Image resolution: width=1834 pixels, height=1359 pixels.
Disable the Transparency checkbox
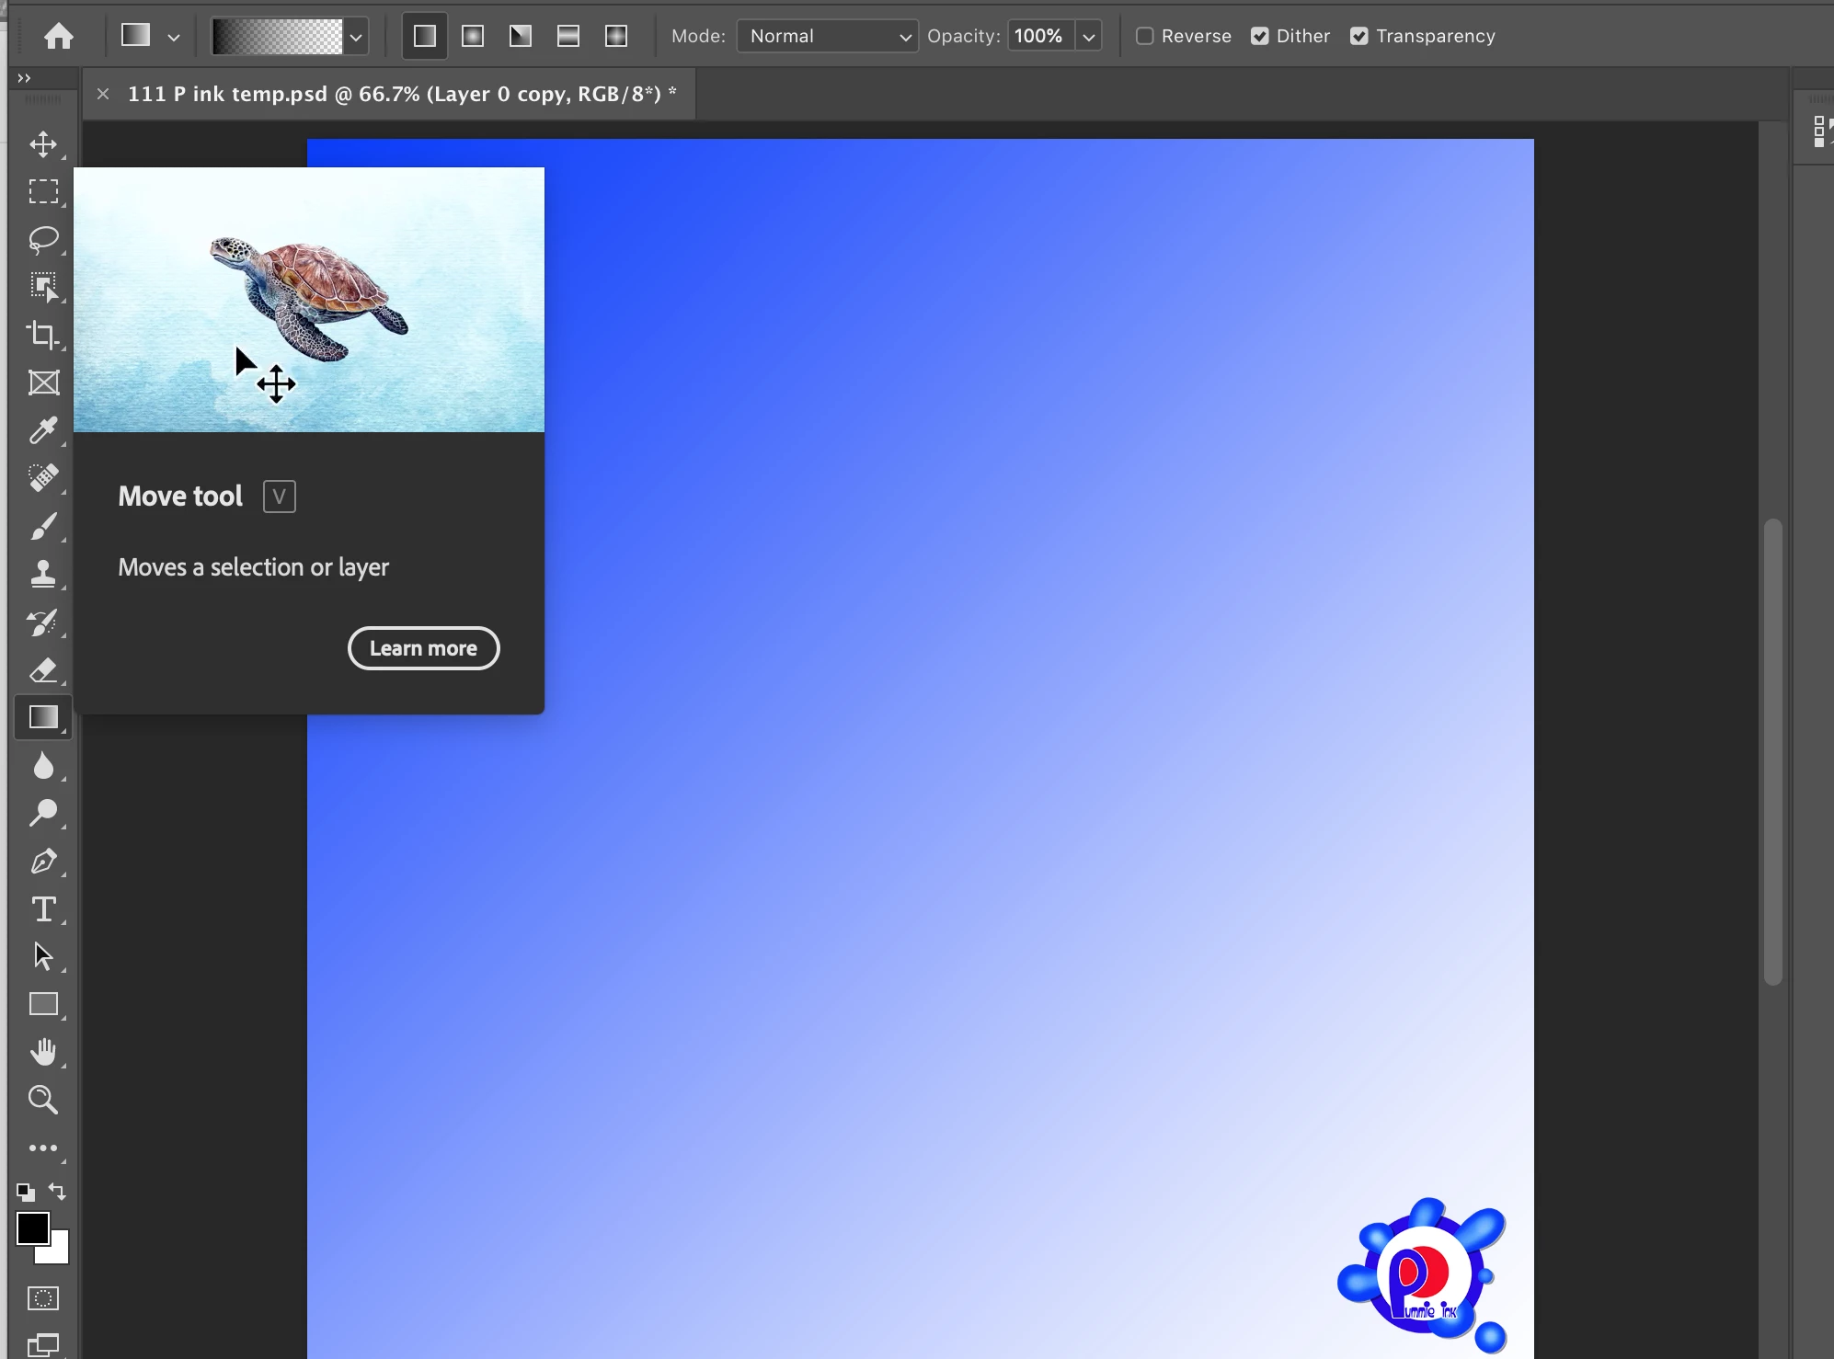pyautogui.click(x=1359, y=36)
